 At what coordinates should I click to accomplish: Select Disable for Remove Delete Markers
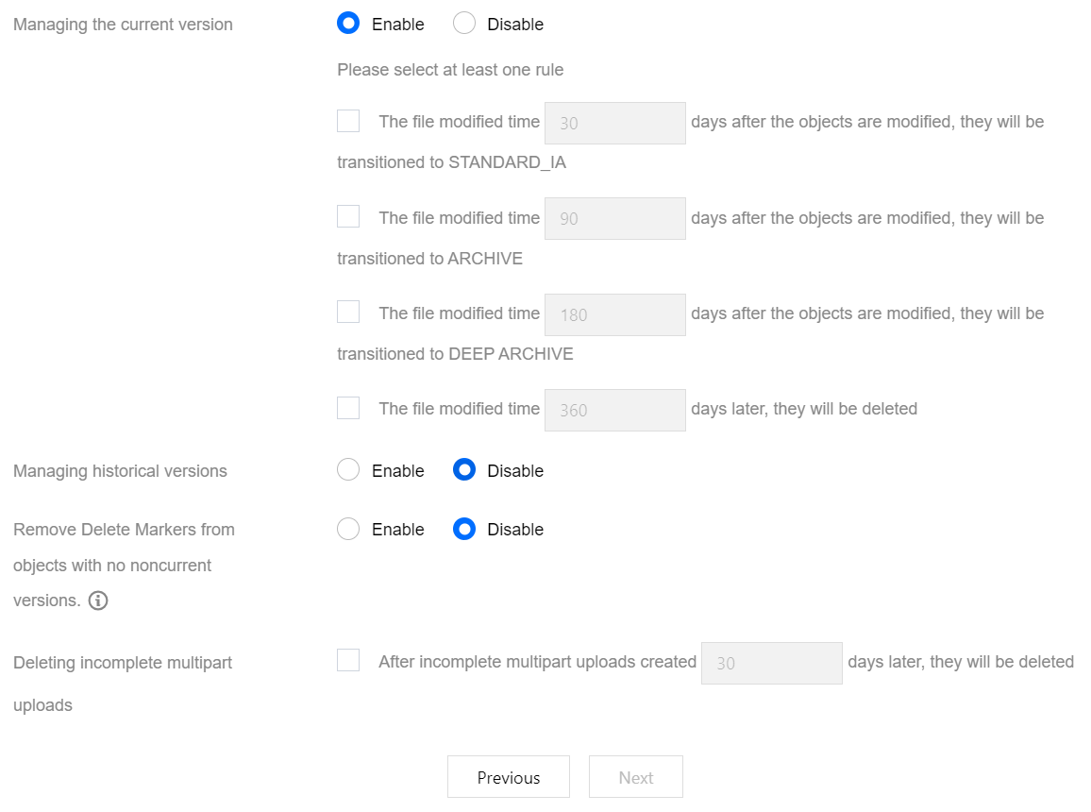pyautogui.click(x=464, y=529)
